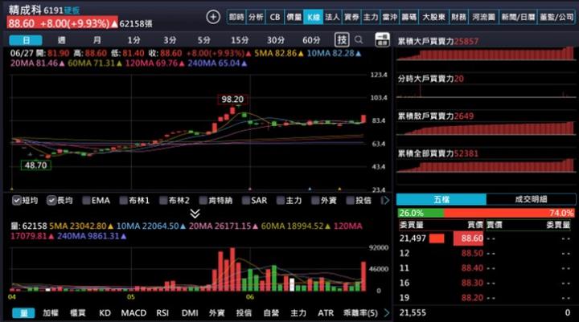This screenshot has height=322, width=579.
Task: Enable the SAR overlay checkbox
Action: pos(245,200)
